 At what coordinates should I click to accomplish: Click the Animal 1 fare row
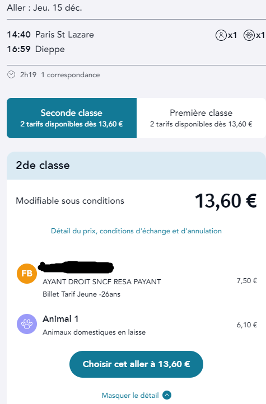click(x=137, y=325)
